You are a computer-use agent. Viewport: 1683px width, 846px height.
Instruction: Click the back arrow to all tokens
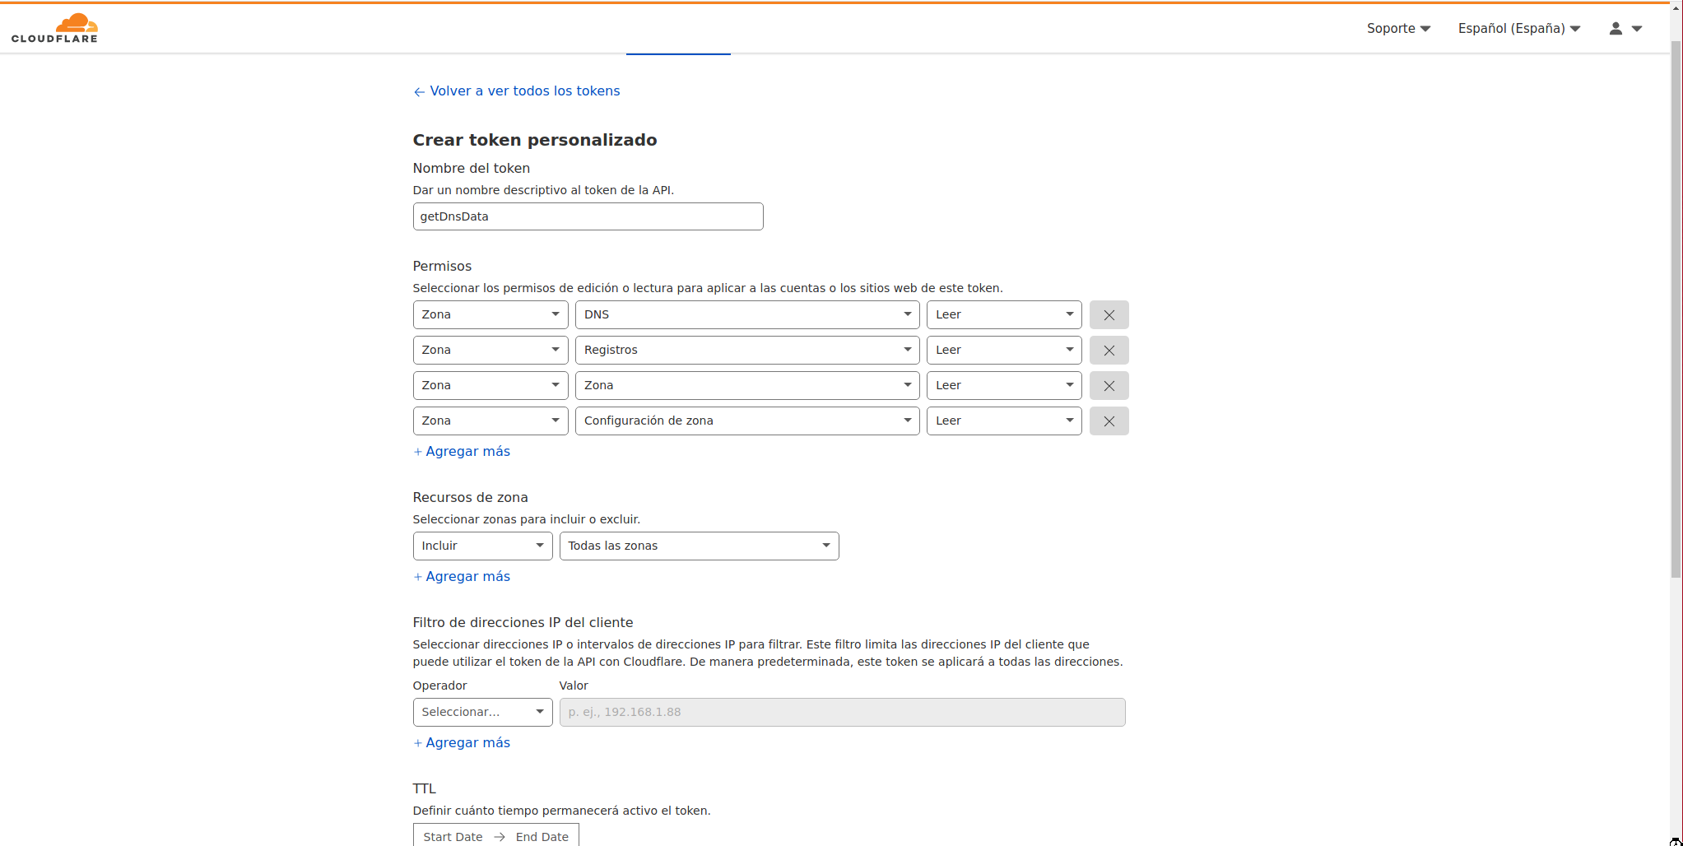(419, 91)
